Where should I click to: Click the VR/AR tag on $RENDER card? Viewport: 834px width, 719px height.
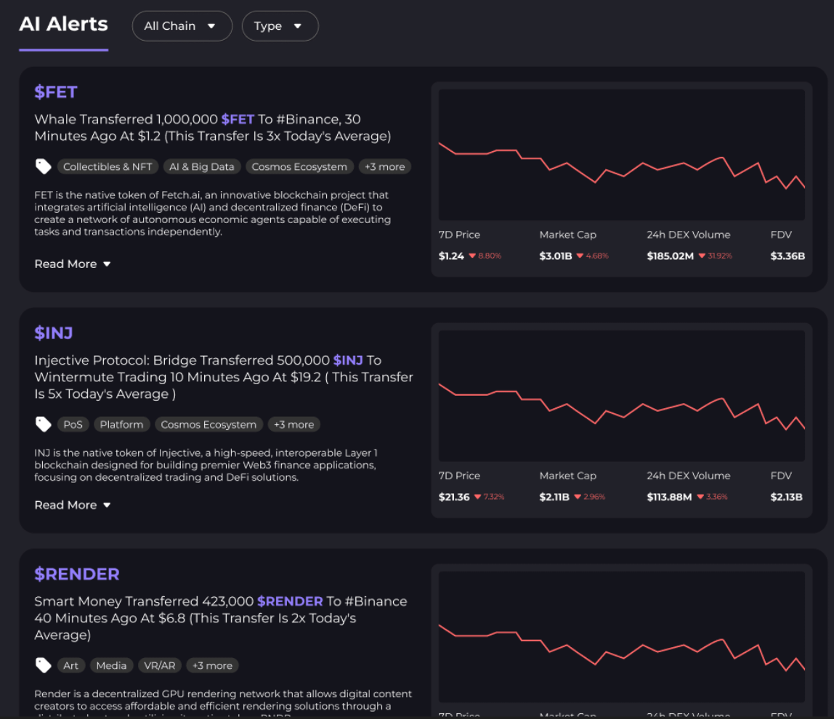[159, 666]
